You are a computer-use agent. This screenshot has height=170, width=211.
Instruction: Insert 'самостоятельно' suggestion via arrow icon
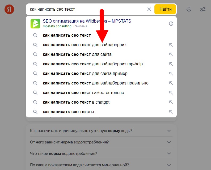(x=171, y=93)
